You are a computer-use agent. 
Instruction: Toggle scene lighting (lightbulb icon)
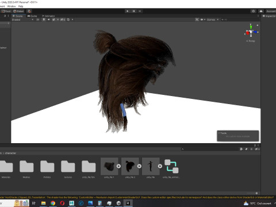coord(44,20)
